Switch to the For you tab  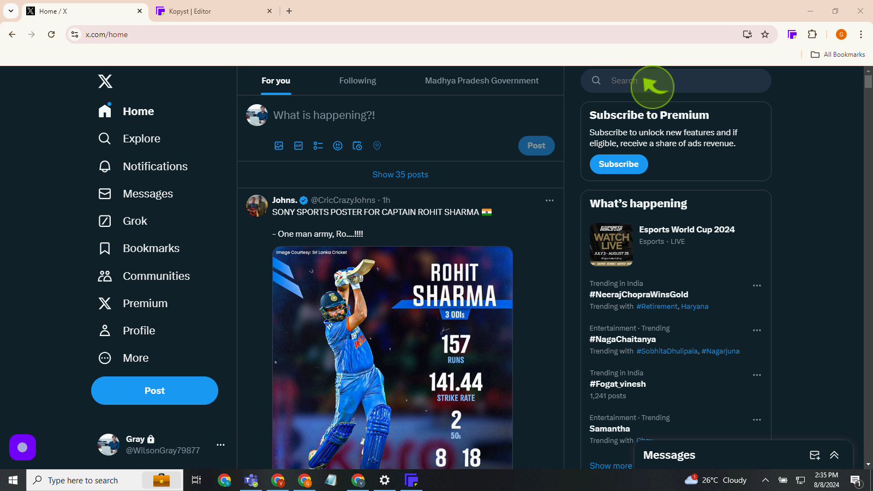(276, 81)
